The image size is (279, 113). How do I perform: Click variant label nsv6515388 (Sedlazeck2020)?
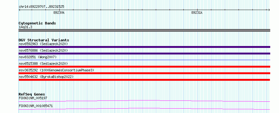(x=43, y=64)
